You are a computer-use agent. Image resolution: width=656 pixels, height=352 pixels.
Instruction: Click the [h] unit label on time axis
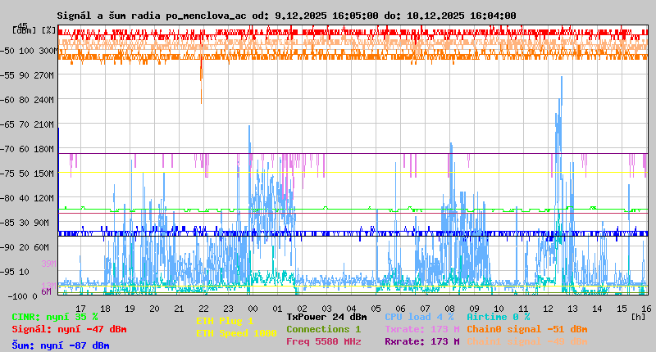tap(638, 315)
